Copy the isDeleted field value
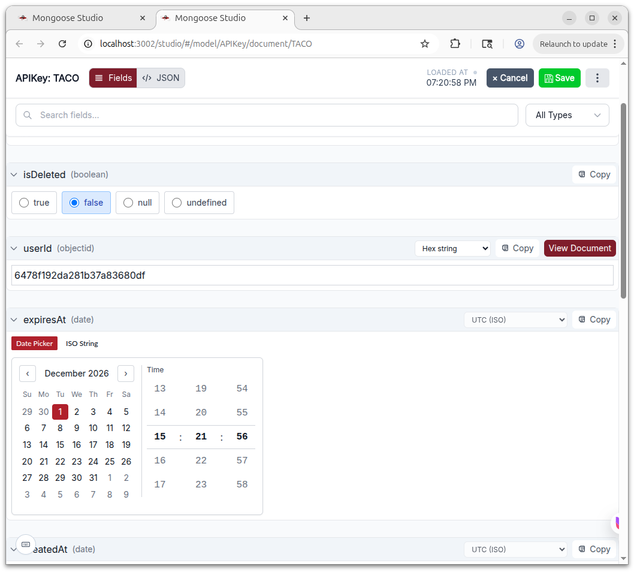 click(x=594, y=174)
